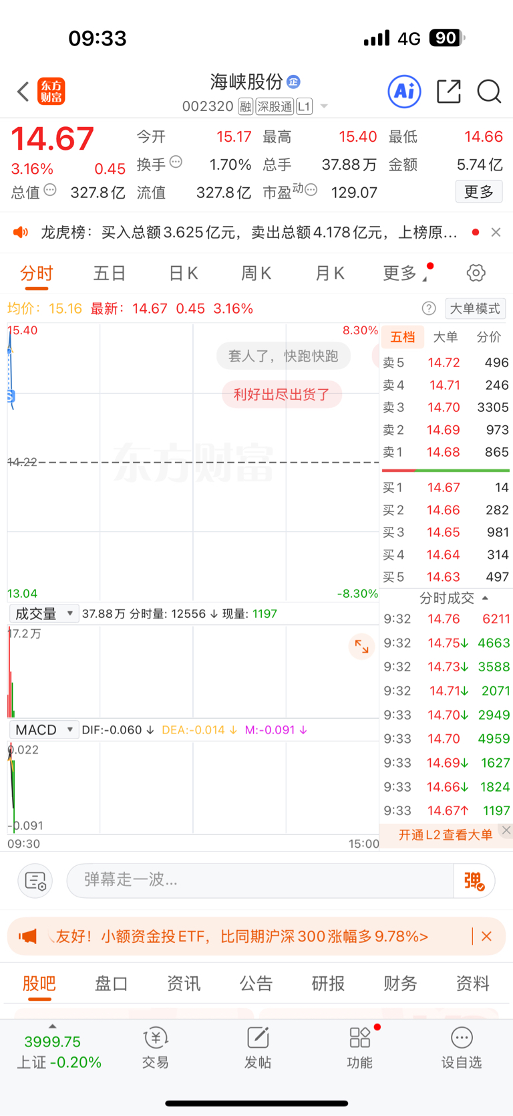Image resolution: width=513 pixels, height=1116 pixels.
Task: Close the ETF promotion banner
Action: click(x=487, y=936)
